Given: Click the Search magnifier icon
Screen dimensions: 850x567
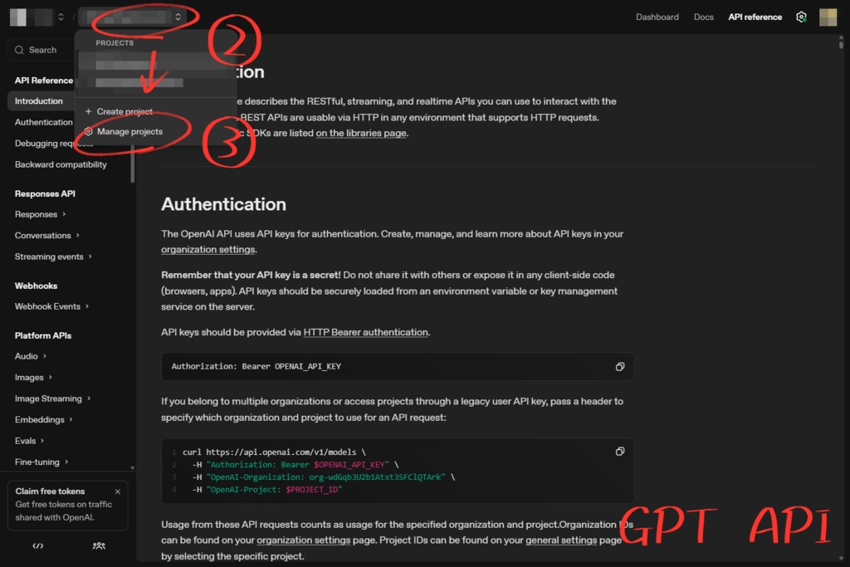Looking at the screenshot, I should point(20,50).
